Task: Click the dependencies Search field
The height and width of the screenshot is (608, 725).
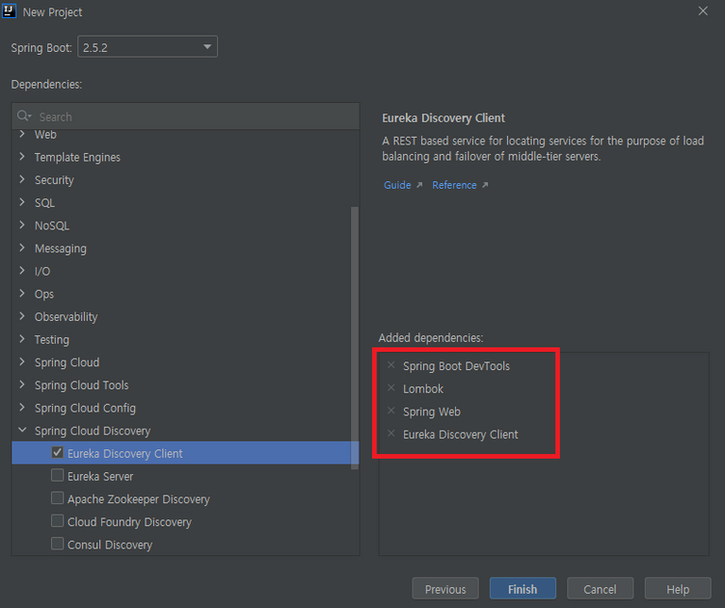Action: pyautogui.click(x=185, y=116)
